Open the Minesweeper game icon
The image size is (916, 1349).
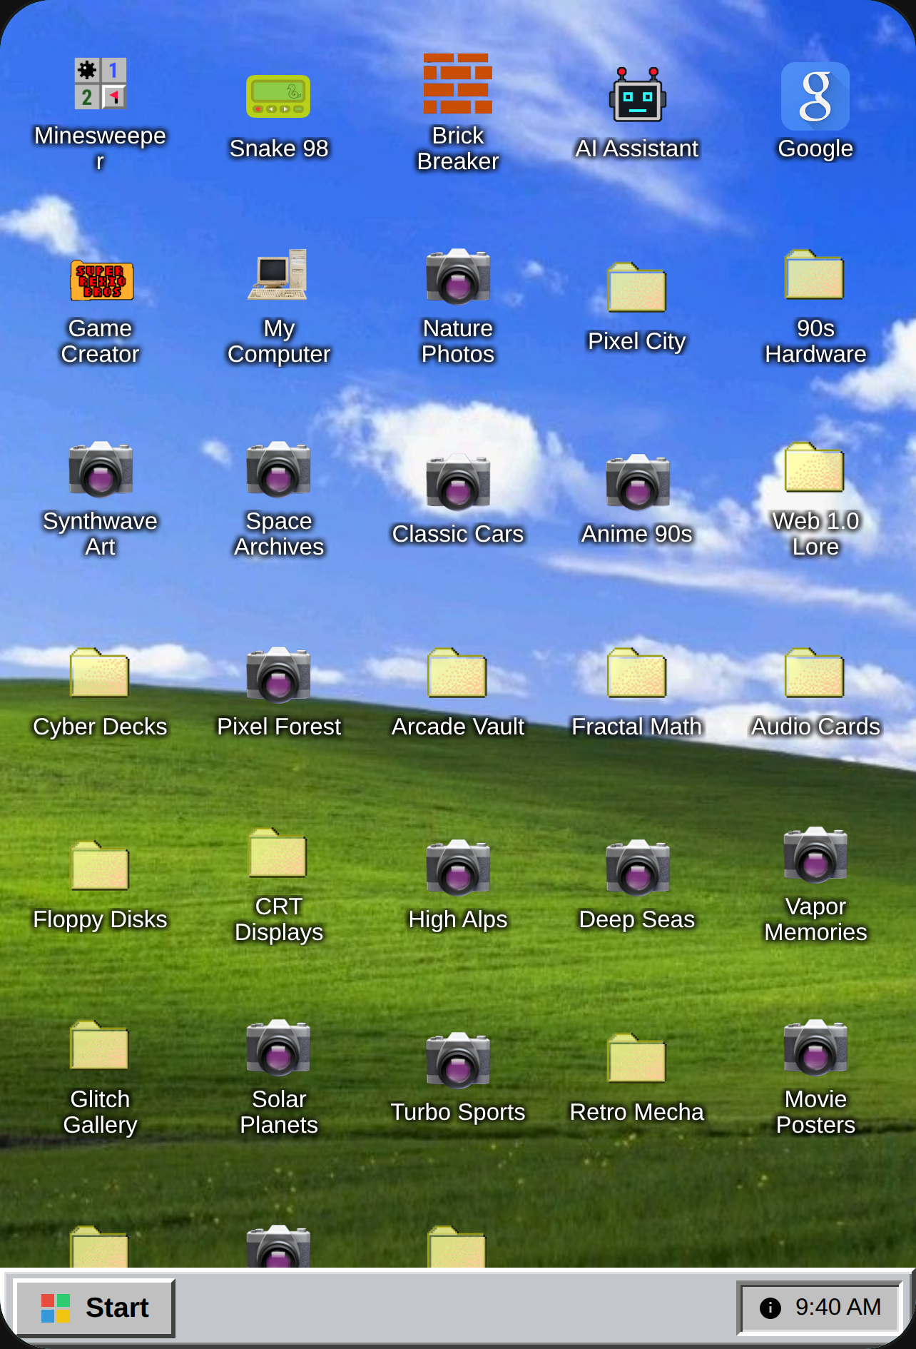pos(101,84)
